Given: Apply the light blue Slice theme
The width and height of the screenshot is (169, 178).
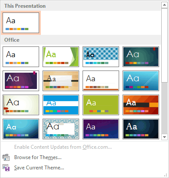Looking at the screenshot, I should point(141,81).
